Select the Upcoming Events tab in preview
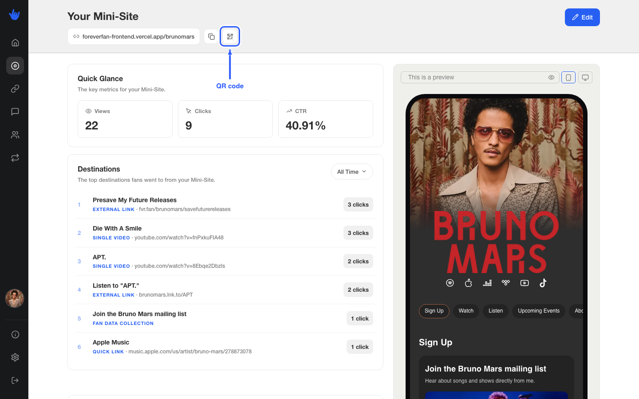The width and height of the screenshot is (639, 399). [x=539, y=311]
